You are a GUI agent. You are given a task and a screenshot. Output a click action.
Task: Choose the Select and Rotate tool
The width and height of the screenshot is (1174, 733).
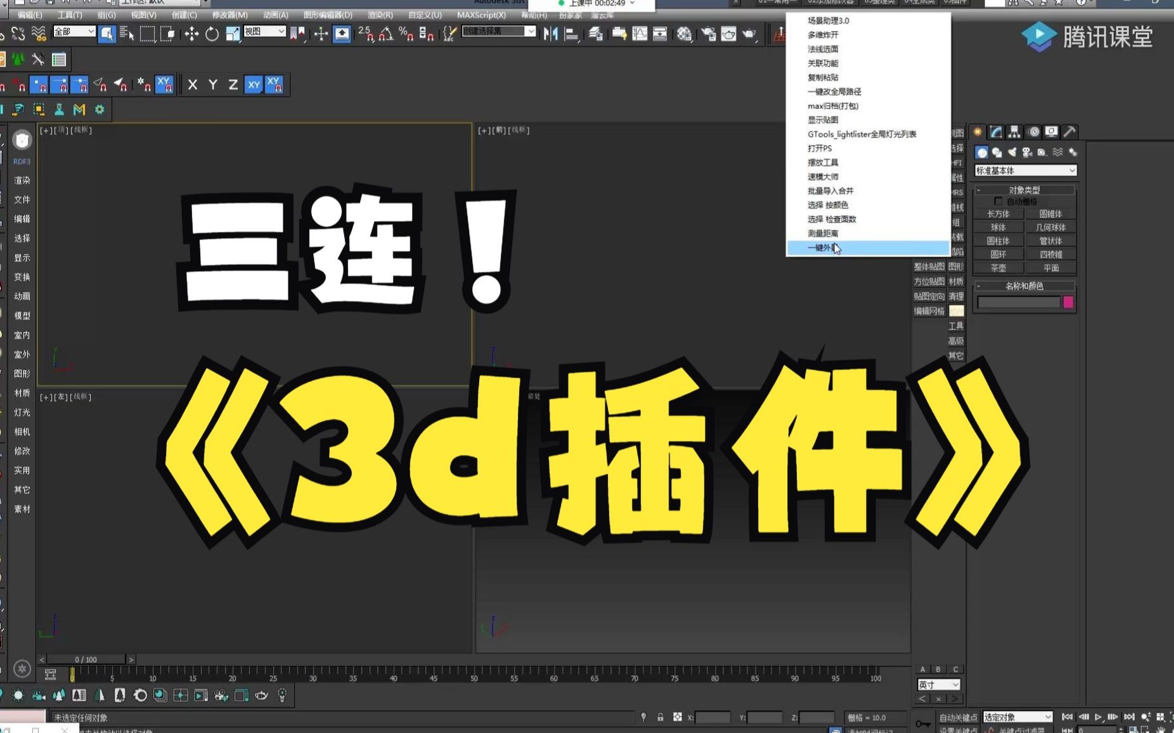[212, 34]
